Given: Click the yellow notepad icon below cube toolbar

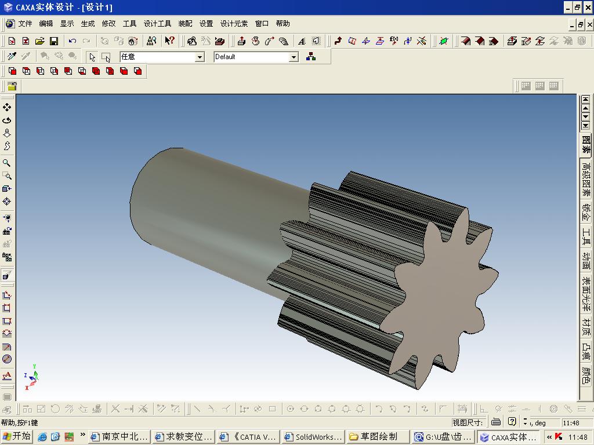Looking at the screenshot, I should point(12,86).
